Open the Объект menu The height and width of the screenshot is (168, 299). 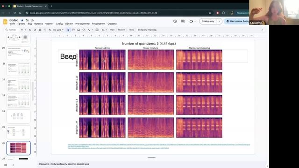click(69, 24)
